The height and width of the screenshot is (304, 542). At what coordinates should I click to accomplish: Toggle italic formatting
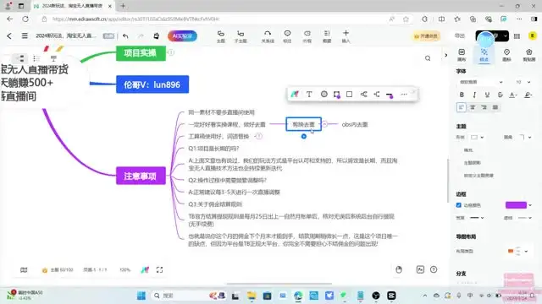click(x=474, y=95)
